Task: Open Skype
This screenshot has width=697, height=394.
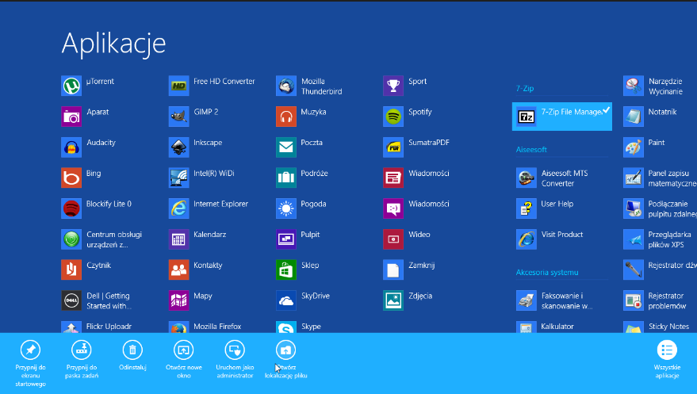Action: pyautogui.click(x=285, y=327)
